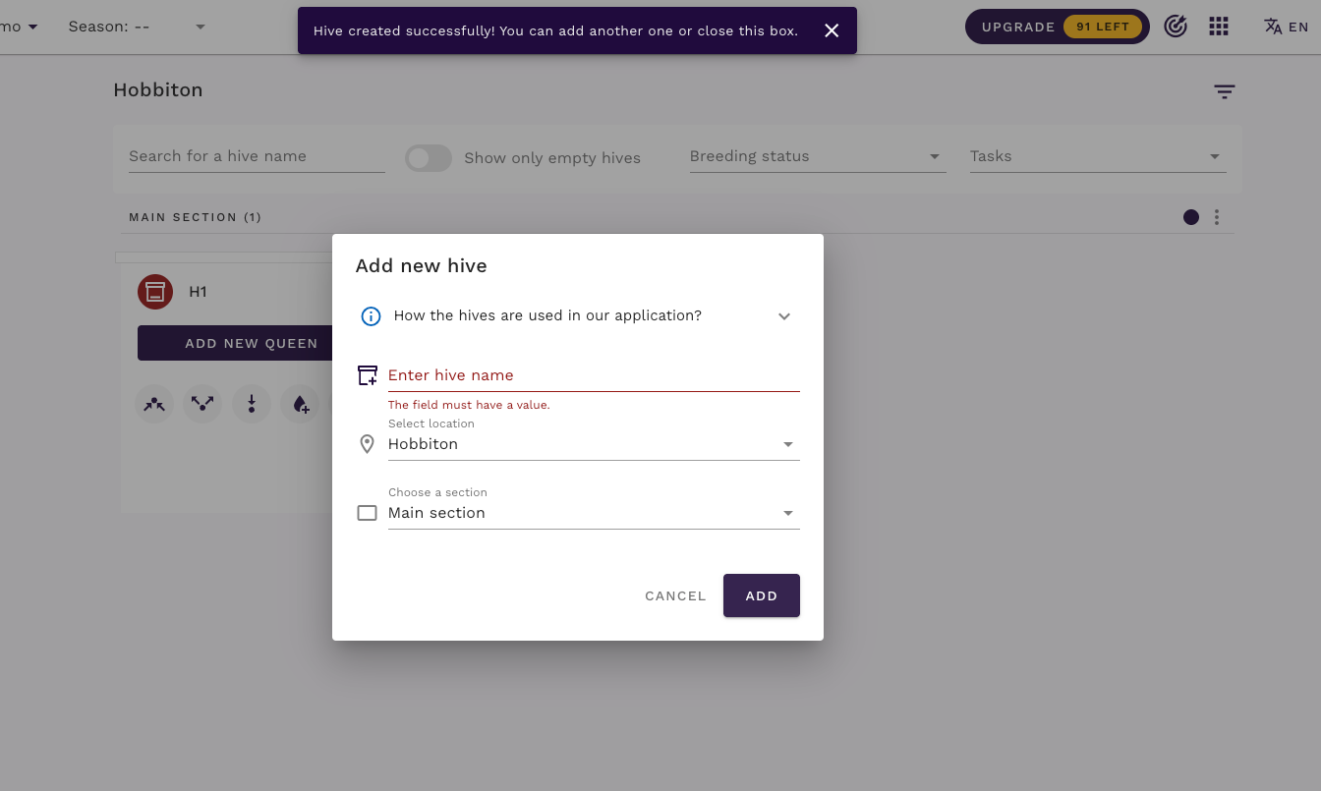Viewport: 1321px width, 791px height.
Task: Click the filter list icon beside Hobbiton
Action: (x=1224, y=91)
